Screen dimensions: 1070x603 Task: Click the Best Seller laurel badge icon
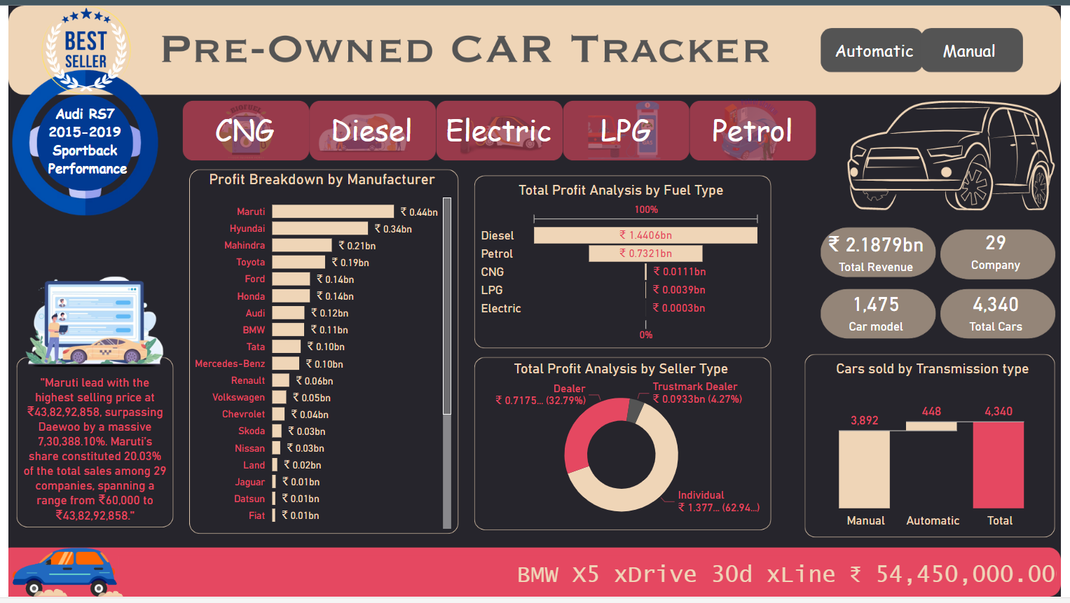86,49
